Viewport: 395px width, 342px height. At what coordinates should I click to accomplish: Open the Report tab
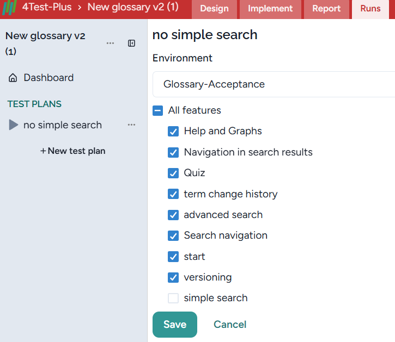(326, 9)
